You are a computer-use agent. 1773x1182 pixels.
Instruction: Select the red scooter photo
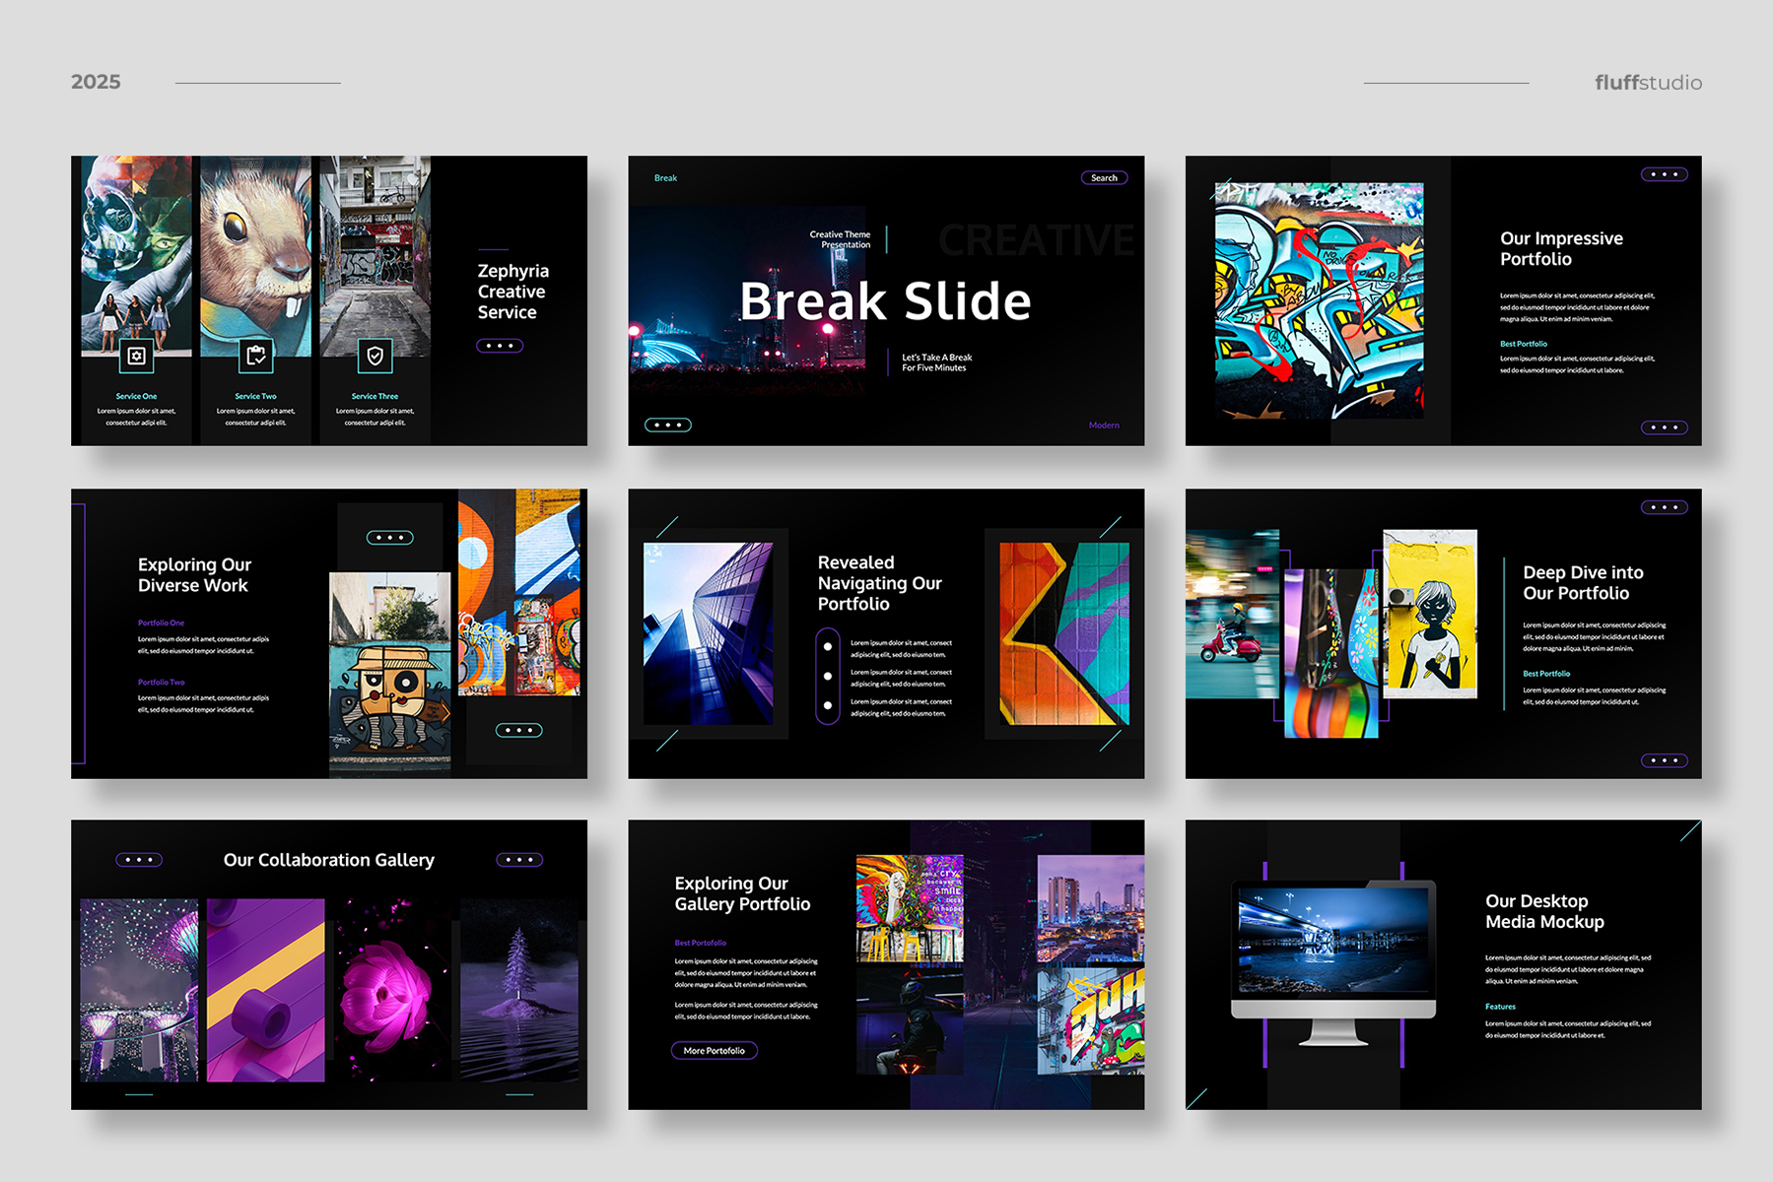click(x=1232, y=614)
